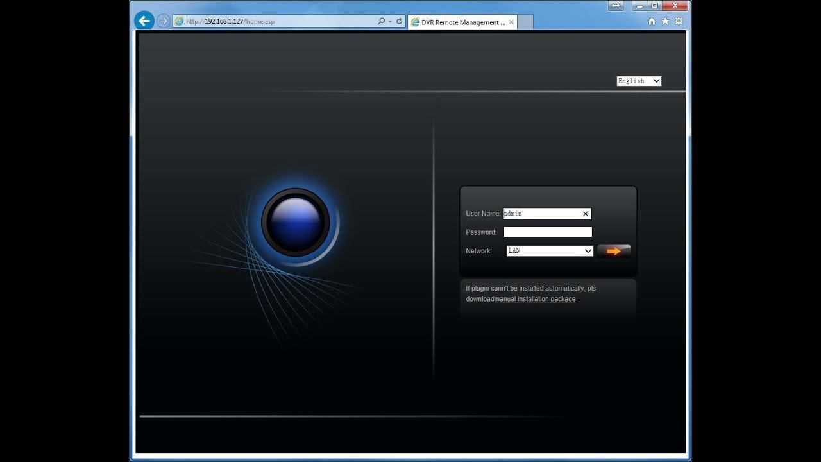Refresh the page with the reload icon
Viewport: 821px width, 462px height.
tap(399, 21)
